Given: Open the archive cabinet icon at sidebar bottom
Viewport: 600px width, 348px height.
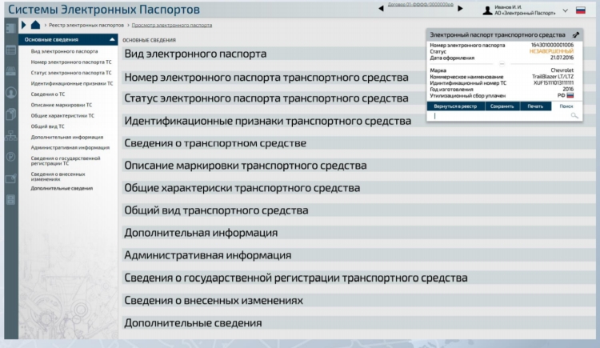Looking at the screenshot, I should point(10,199).
